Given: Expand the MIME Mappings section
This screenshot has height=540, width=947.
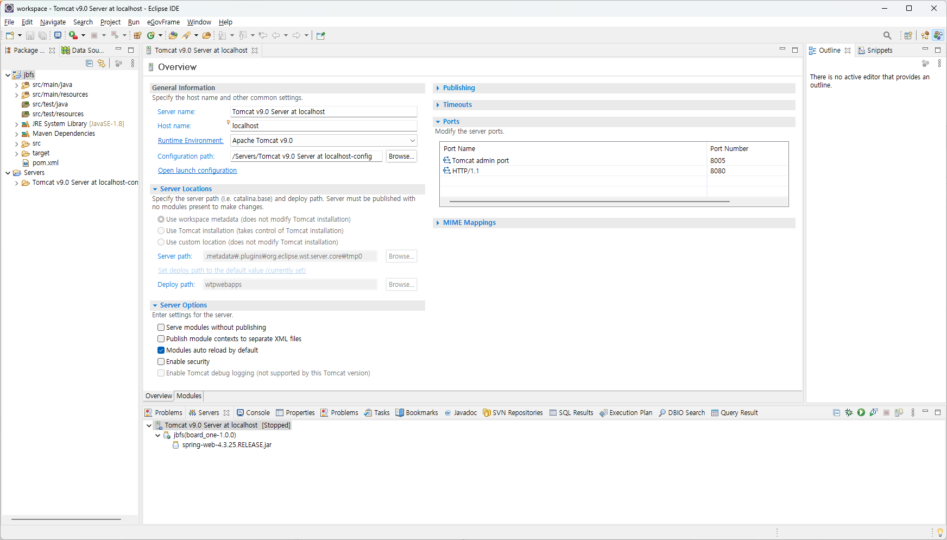Looking at the screenshot, I should click(438, 223).
